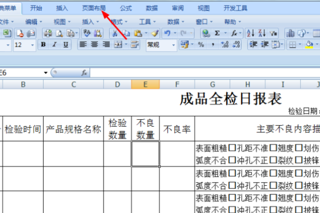
Task: Expand AutoSum function list arrow
Action: (x=225, y=33)
